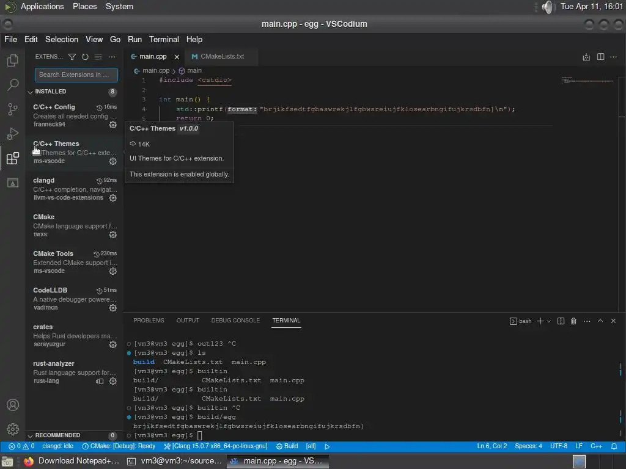Click the volume speaker icon in panel
The width and height of the screenshot is (626, 469).
[x=548, y=7]
